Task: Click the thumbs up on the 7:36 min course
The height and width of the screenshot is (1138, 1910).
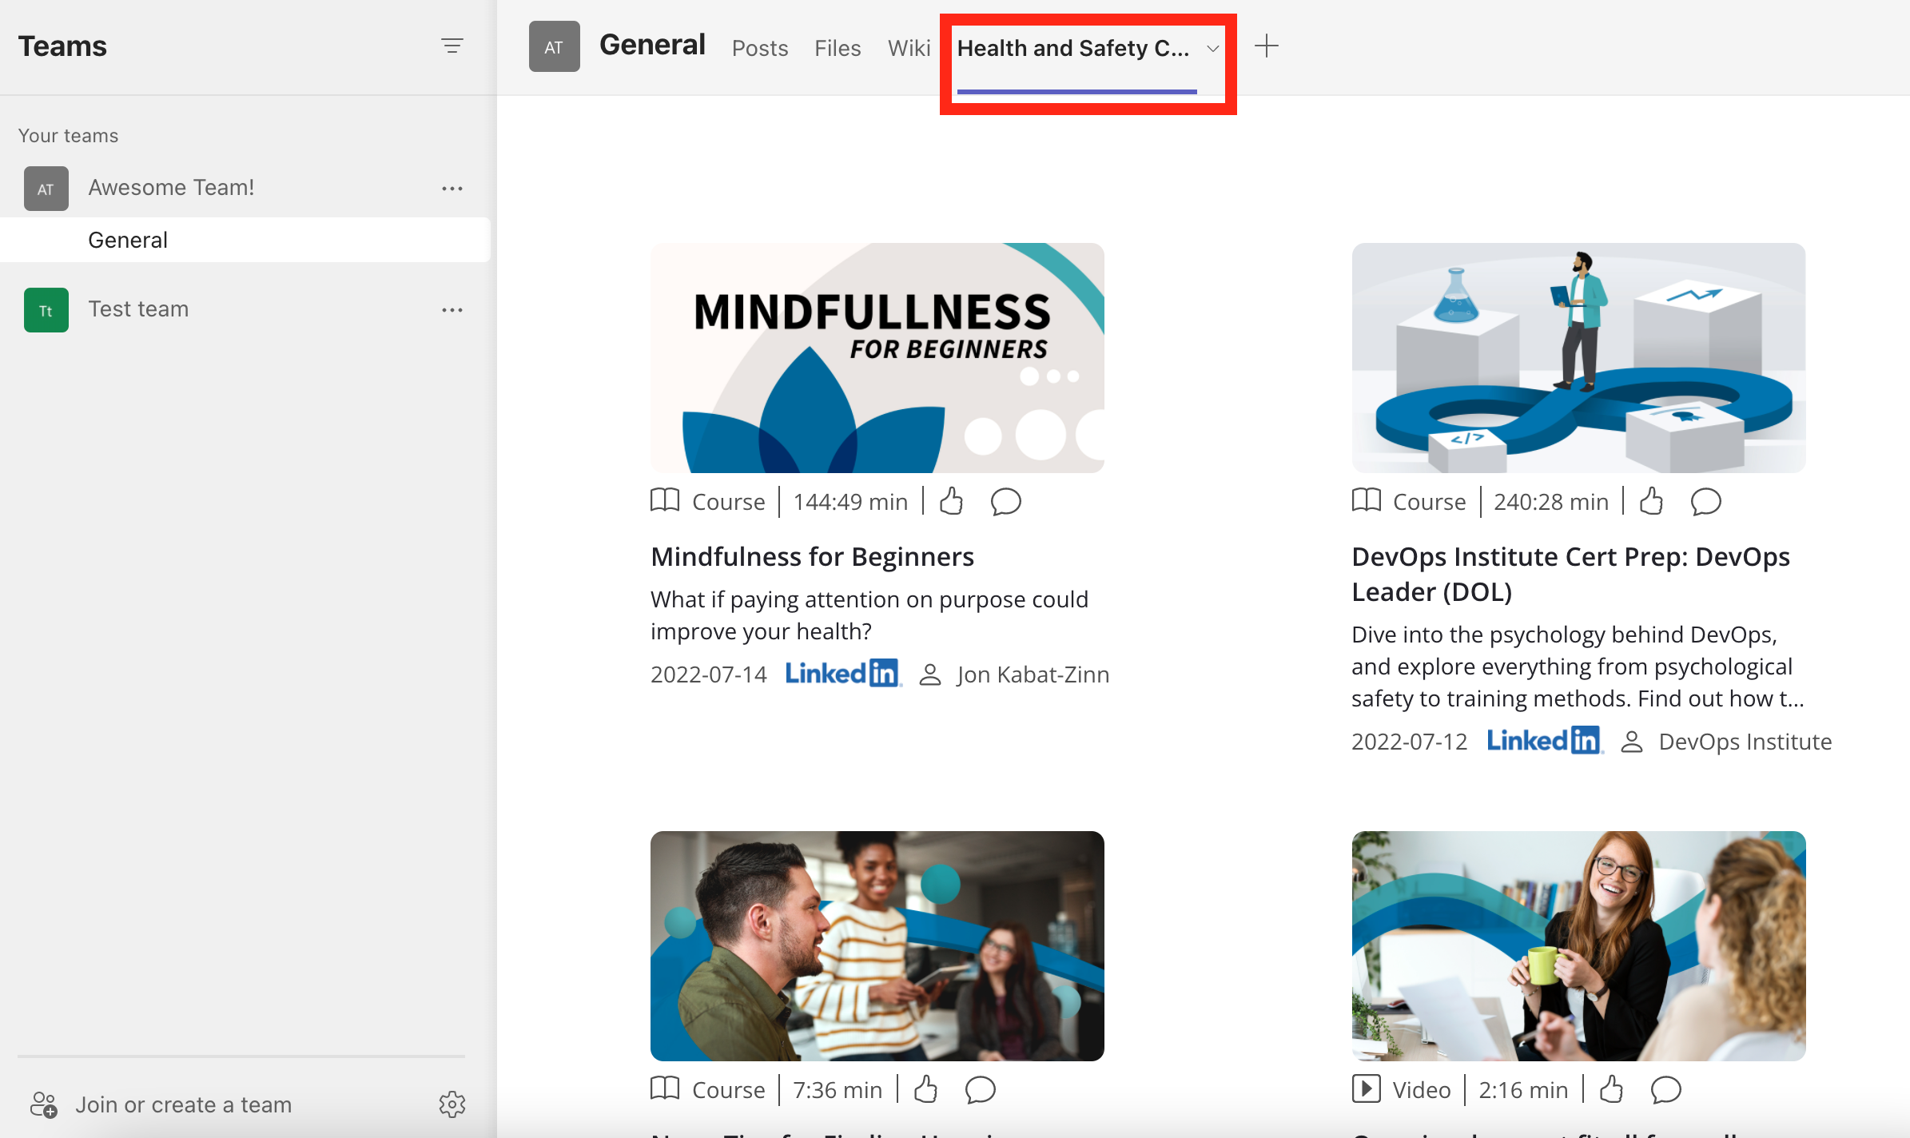Action: click(925, 1089)
